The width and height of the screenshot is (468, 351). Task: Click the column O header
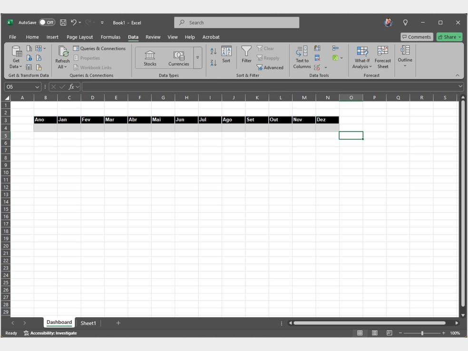[x=351, y=97]
